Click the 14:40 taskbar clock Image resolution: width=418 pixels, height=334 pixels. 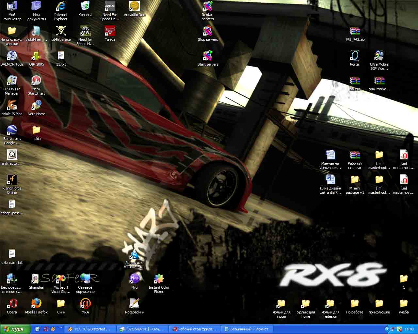tap(409, 329)
